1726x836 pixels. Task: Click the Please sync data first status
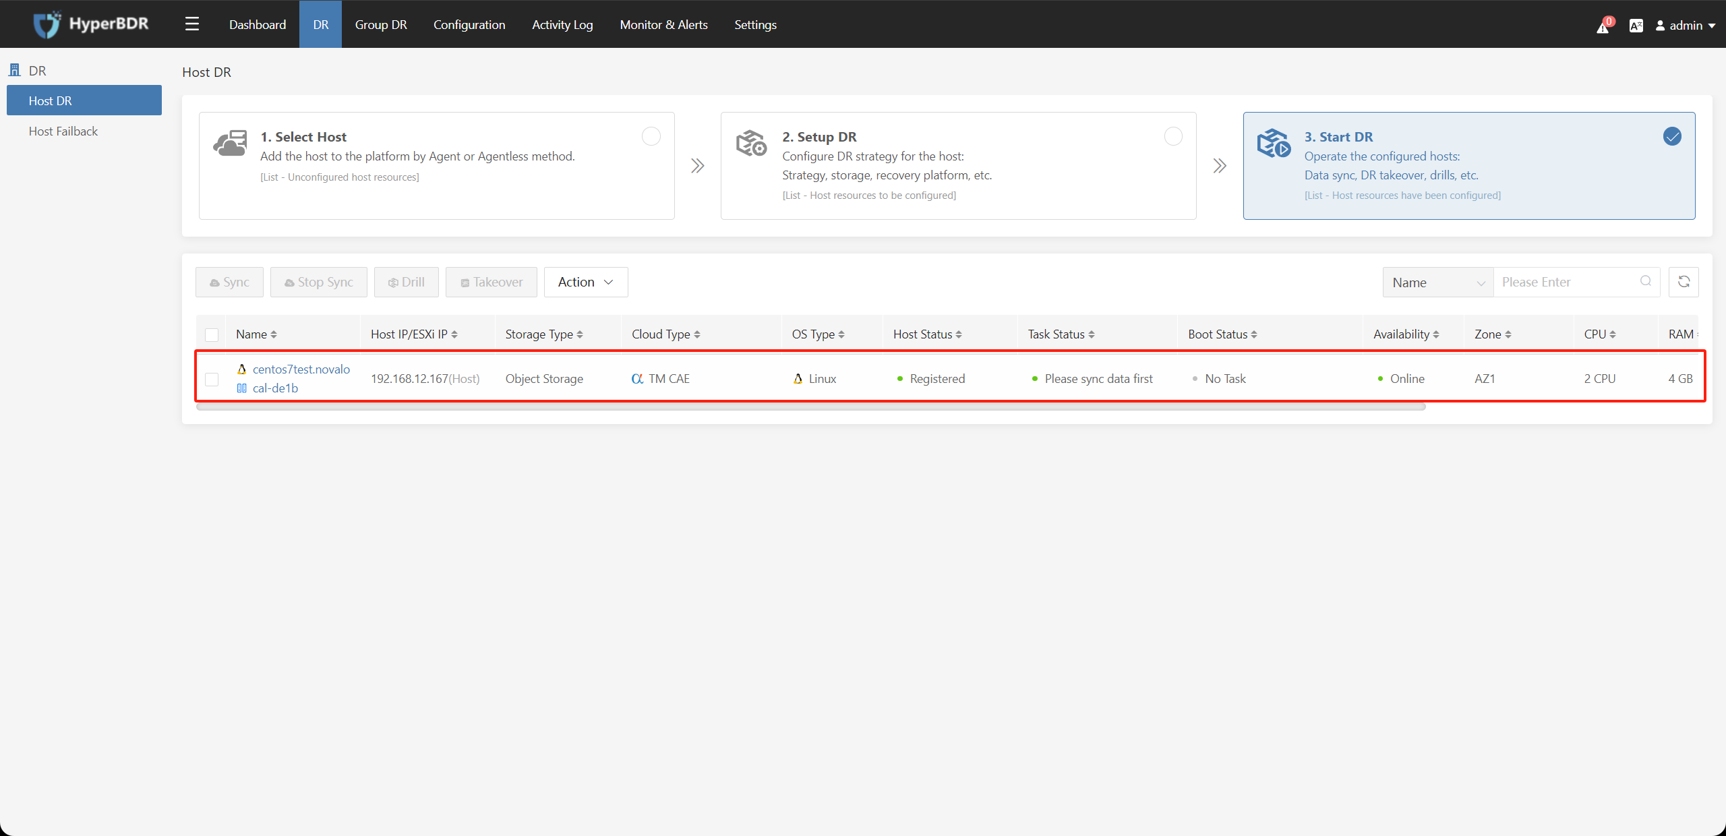tap(1099, 379)
